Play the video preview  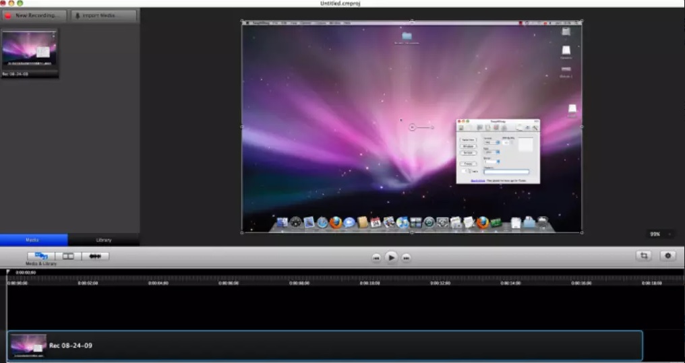(x=391, y=258)
